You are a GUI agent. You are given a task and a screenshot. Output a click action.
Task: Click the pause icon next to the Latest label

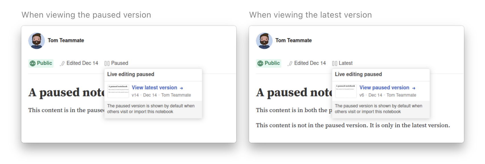[335, 63]
